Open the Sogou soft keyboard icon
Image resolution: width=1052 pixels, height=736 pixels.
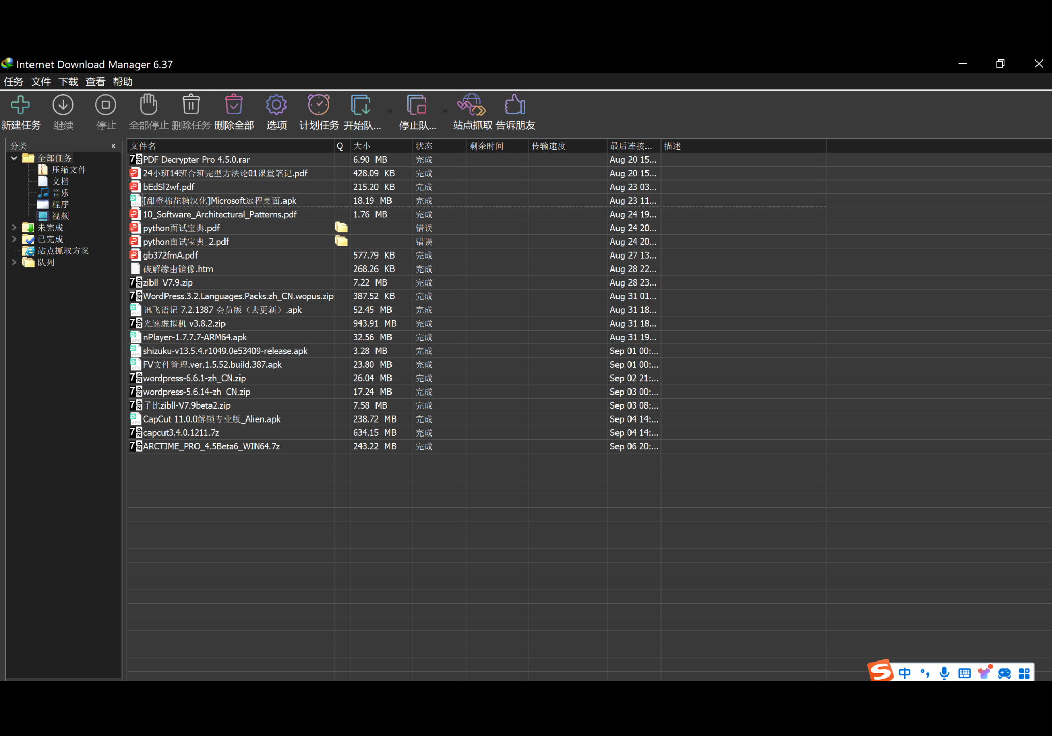[965, 673]
